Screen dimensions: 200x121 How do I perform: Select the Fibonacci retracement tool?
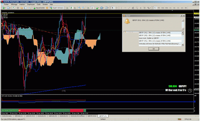tap(137, 8)
